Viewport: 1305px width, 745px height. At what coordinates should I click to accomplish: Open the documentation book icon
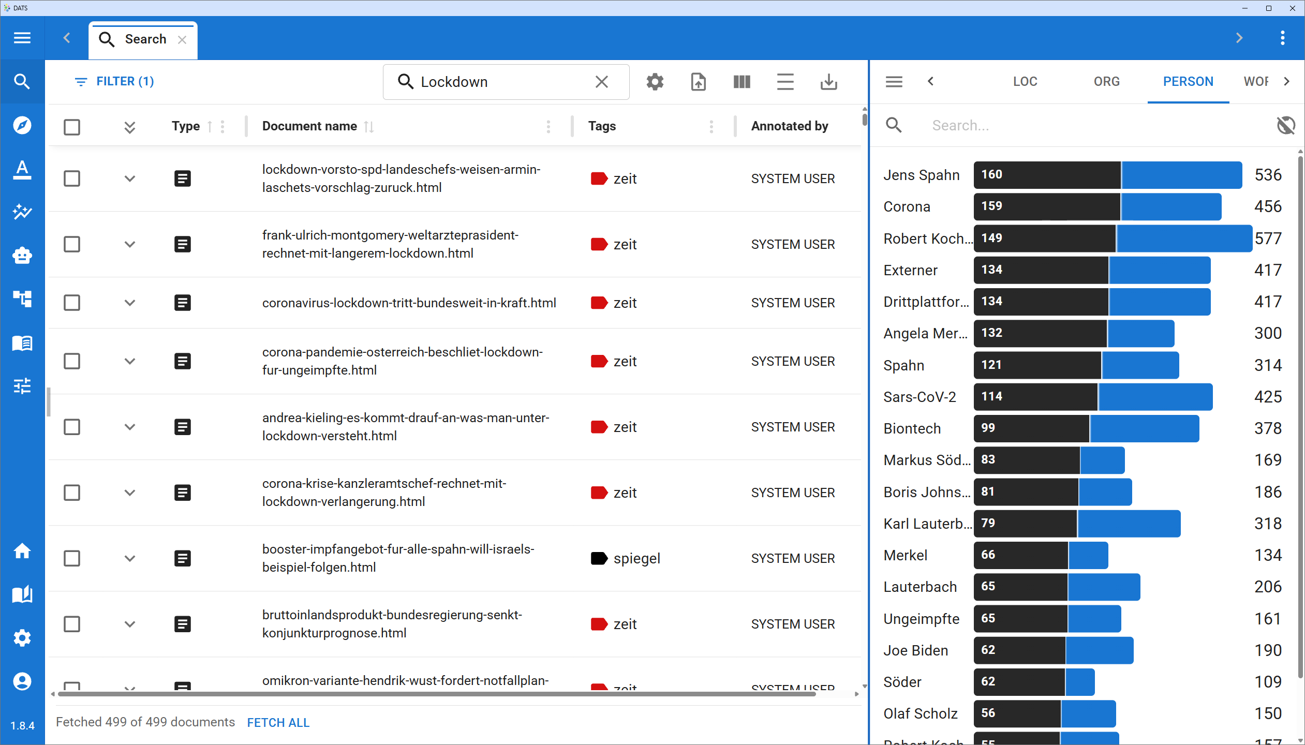click(x=22, y=595)
